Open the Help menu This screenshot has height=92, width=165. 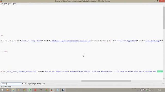pyautogui.click(x=14, y=4)
